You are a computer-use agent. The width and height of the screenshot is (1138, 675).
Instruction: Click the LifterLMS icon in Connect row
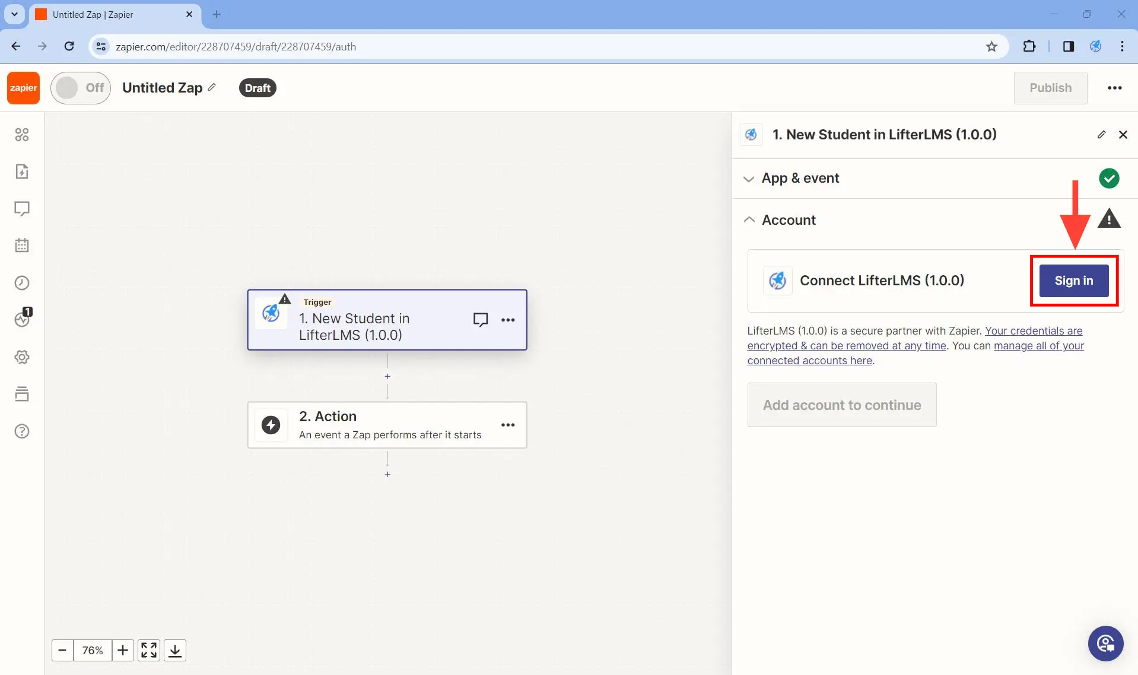point(777,281)
